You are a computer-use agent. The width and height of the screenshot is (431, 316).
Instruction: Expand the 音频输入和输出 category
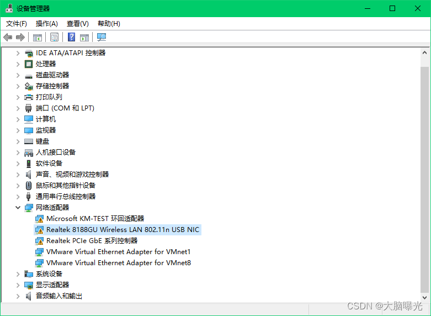pyautogui.click(x=18, y=296)
